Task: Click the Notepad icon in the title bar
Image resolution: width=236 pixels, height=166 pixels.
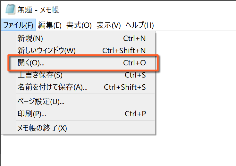Action: coord(10,9)
